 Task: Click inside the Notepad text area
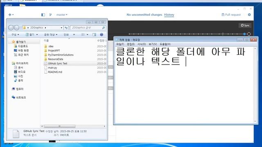pyautogui.click(x=184, y=85)
